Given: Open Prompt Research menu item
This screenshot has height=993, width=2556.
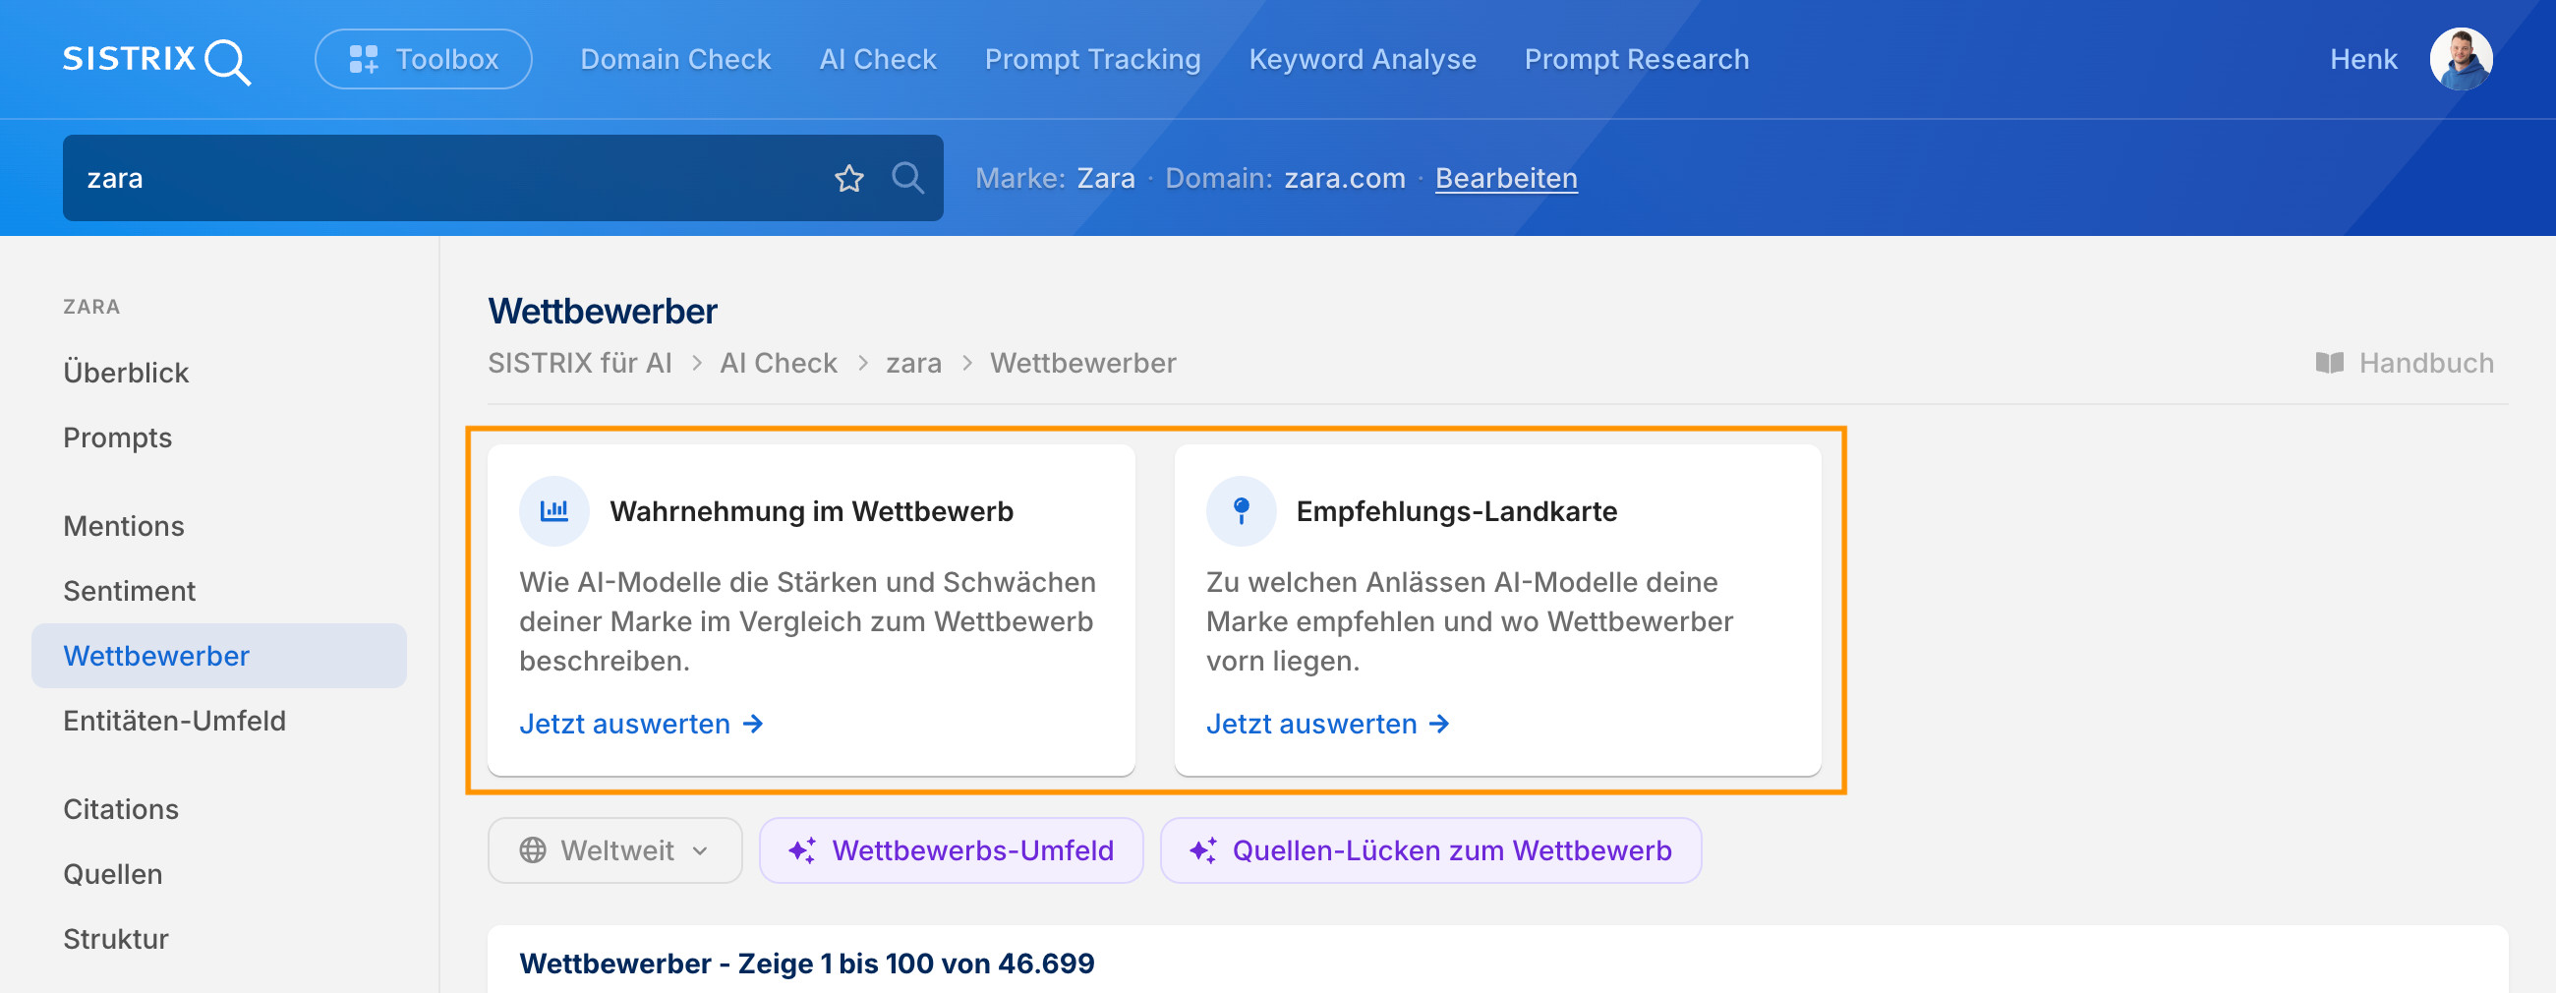Looking at the screenshot, I should pyautogui.click(x=1636, y=60).
